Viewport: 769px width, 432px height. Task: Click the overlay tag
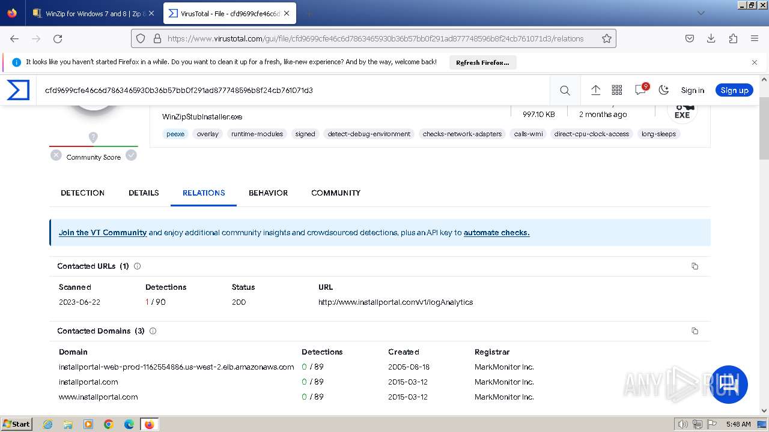[x=208, y=134]
